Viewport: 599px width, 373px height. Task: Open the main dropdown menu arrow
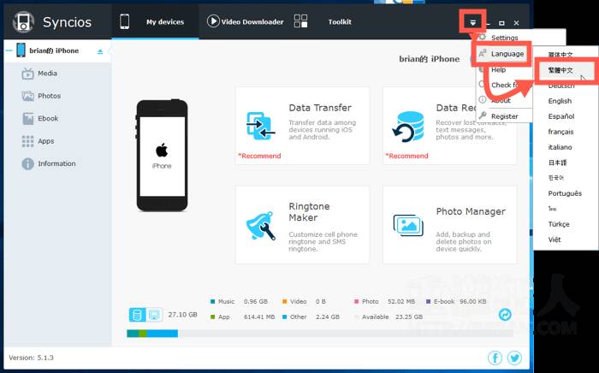(x=473, y=22)
